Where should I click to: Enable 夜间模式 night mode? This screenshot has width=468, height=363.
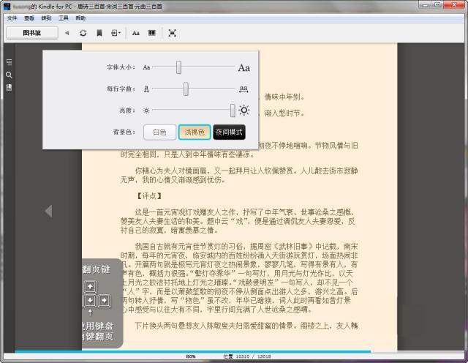point(229,132)
